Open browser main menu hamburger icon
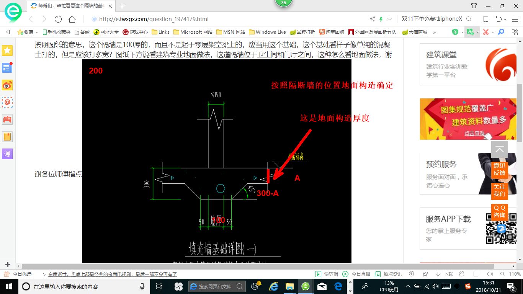Viewport: 523px width, 294px height. pyautogui.click(x=514, y=19)
